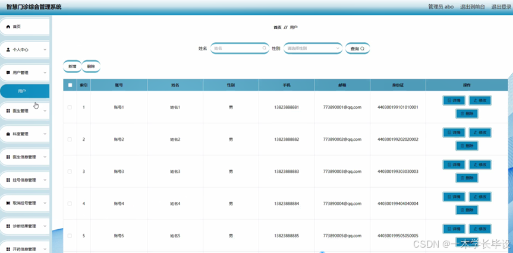Toggle the select-all checkbox in the table header

pos(70,85)
